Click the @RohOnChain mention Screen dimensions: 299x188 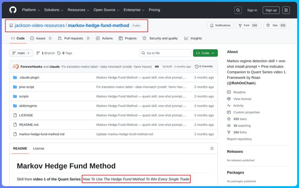[241, 83]
